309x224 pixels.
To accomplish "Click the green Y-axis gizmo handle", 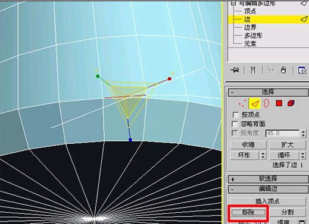I will [x=98, y=76].
